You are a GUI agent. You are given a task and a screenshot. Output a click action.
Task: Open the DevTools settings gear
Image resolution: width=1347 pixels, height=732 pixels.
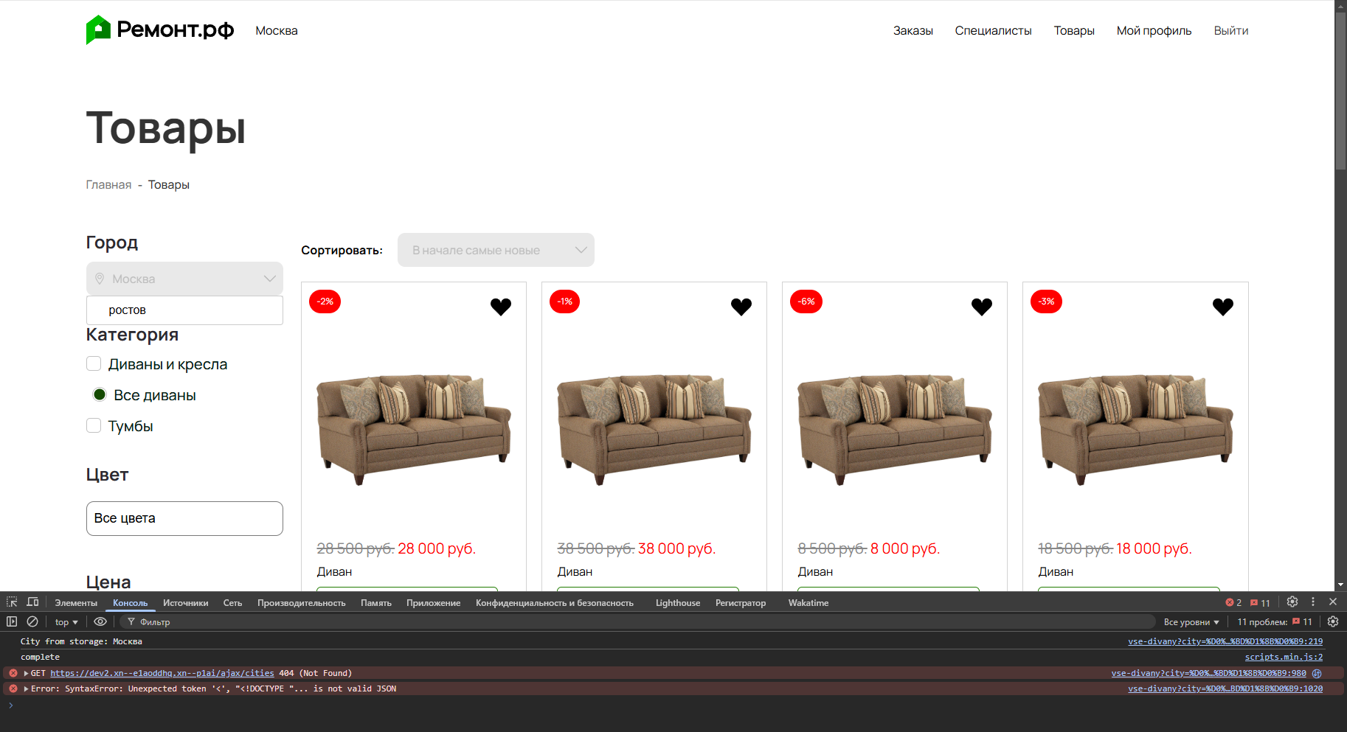(1292, 602)
